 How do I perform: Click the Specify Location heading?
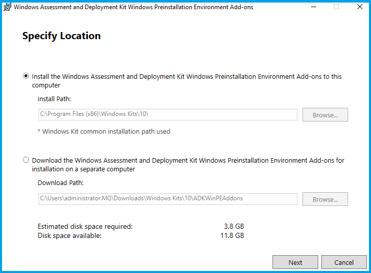coord(61,36)
